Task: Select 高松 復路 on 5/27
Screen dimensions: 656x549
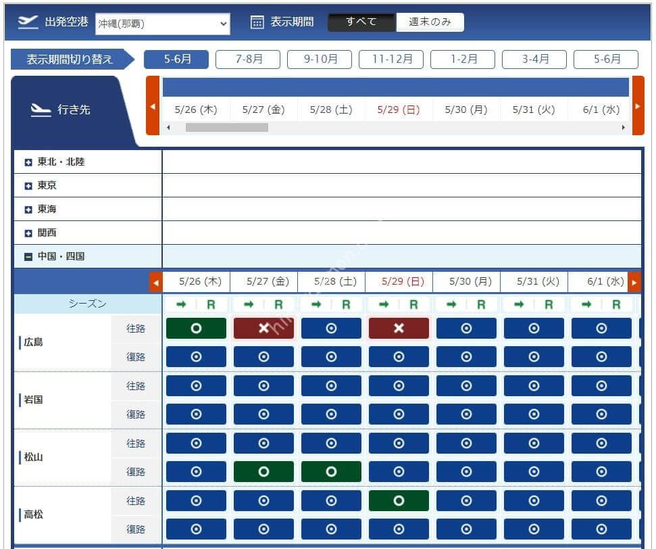Action: tap(263, 529)
